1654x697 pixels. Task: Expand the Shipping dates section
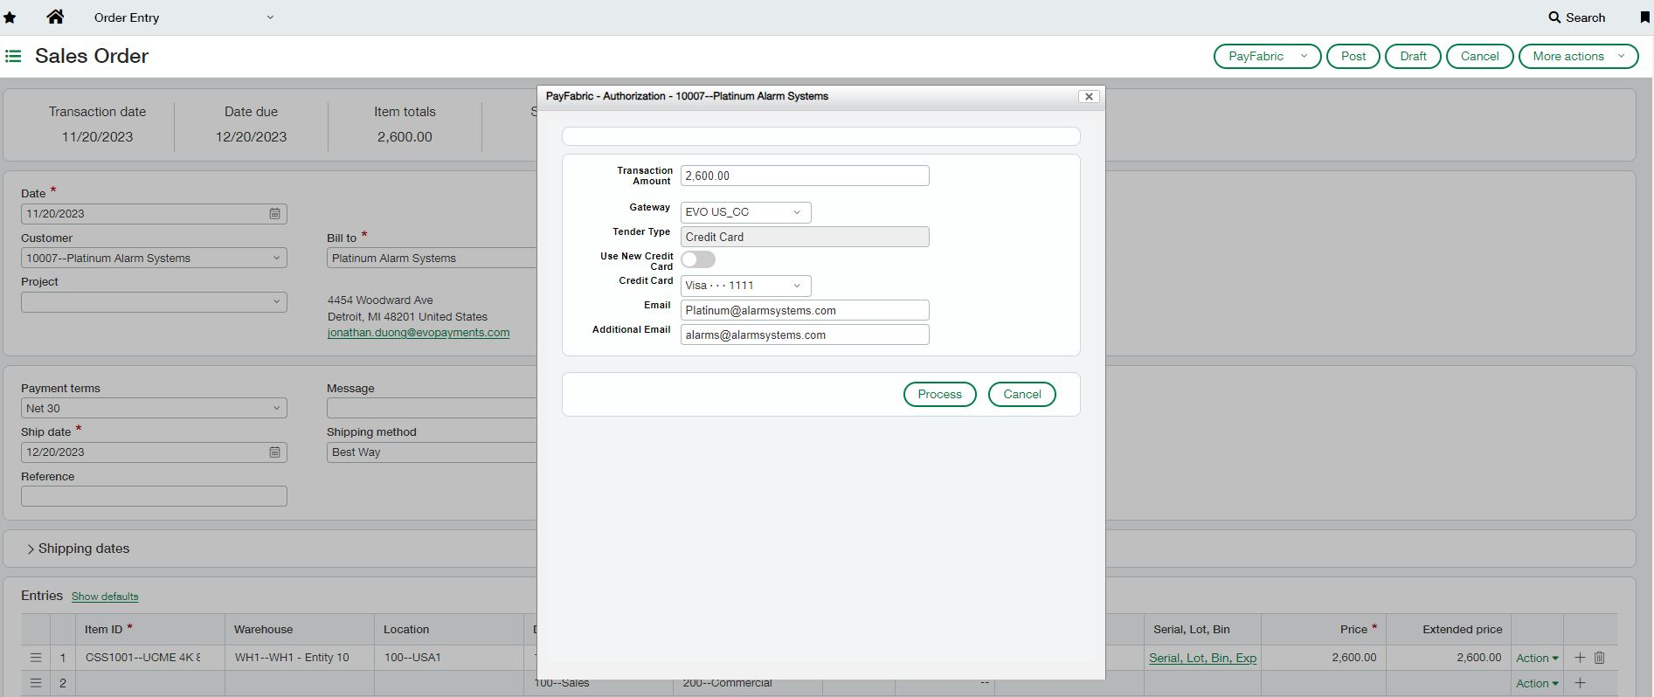(31, 549)
